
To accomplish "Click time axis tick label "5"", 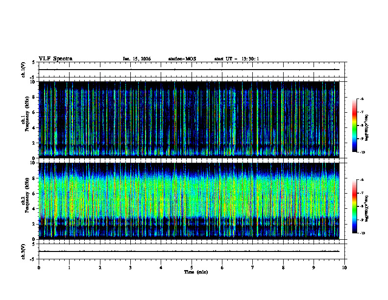I will tap(192, 268).
